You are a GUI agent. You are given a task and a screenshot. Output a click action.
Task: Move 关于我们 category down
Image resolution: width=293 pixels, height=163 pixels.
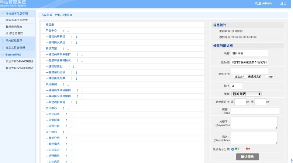(68, 132)
